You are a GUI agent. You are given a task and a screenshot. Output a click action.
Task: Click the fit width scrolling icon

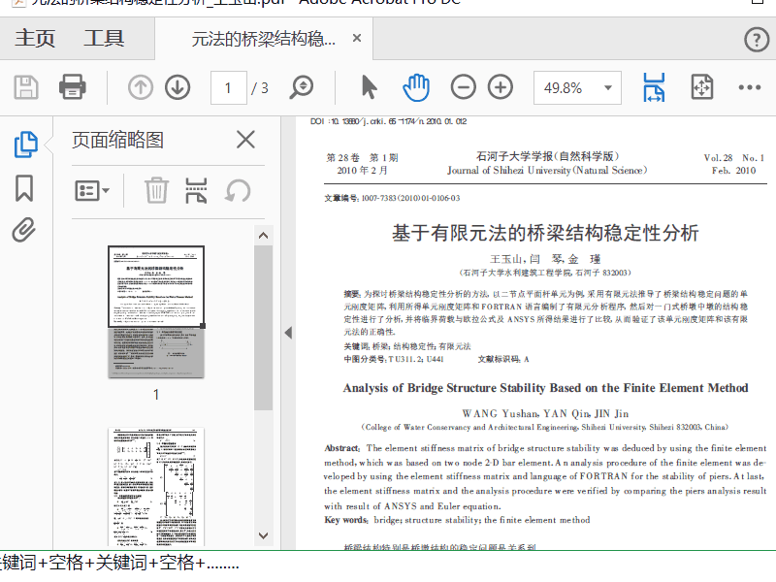pos(654,87)
